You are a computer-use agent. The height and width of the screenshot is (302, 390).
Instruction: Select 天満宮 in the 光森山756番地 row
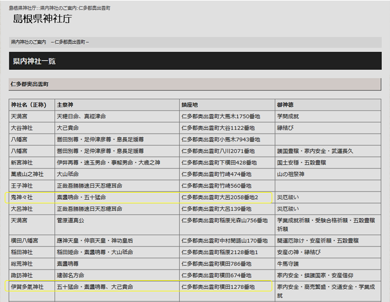pos(19,220)
